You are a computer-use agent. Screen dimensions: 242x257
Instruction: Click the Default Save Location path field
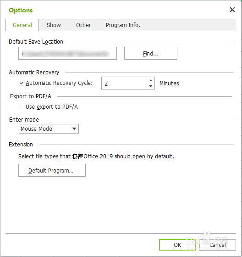pos(67,53)
